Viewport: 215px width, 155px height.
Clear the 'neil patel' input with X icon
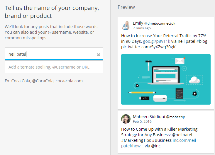pyautogui.click(x=99, y=55)
